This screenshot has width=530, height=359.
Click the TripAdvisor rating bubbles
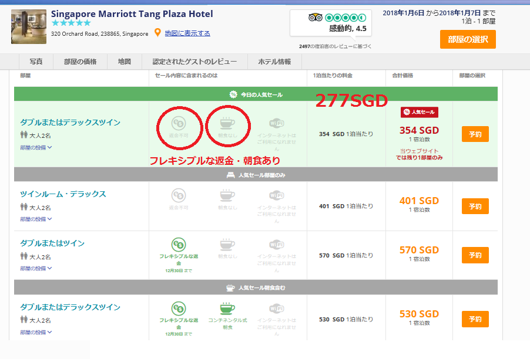tap(345, 17)
